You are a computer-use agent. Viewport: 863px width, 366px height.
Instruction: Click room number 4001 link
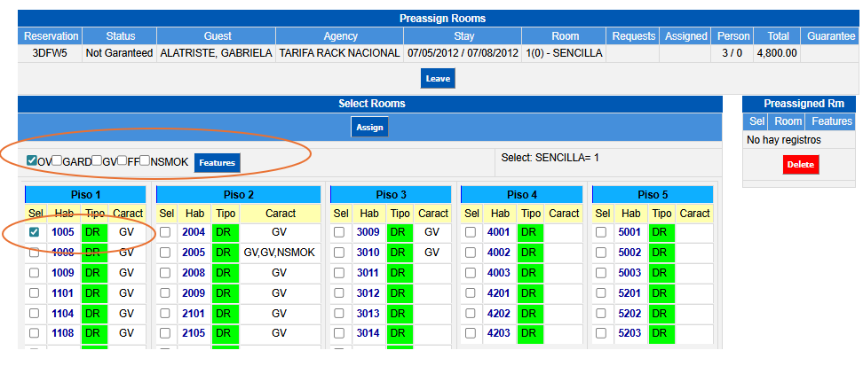[498, 232]
